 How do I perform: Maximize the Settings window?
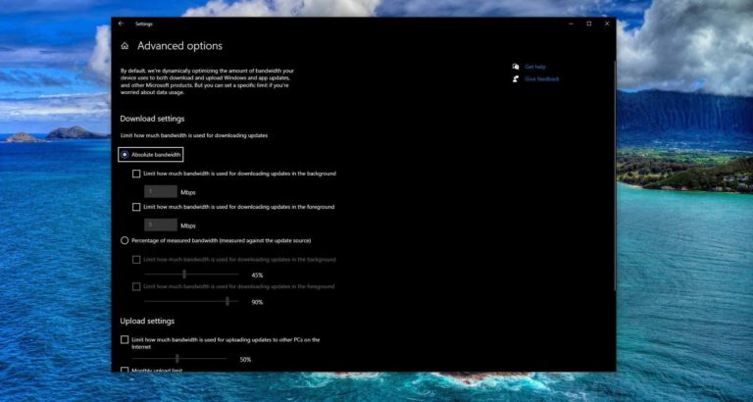589,24
